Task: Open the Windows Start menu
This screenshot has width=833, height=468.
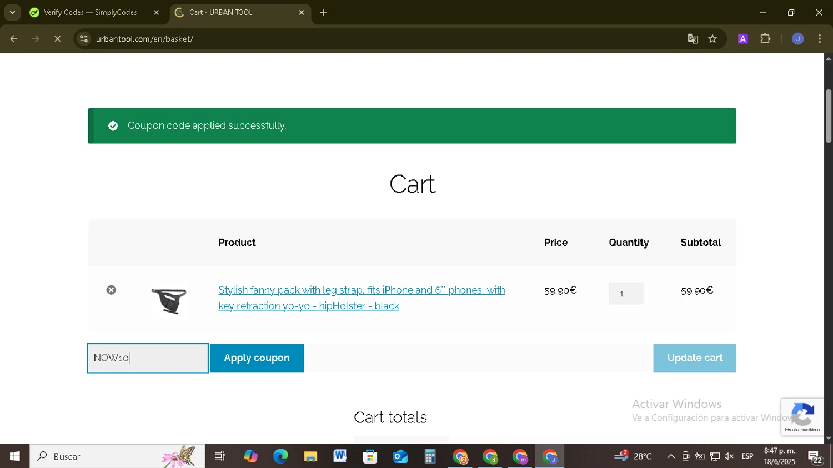Action: pos(14,456)
